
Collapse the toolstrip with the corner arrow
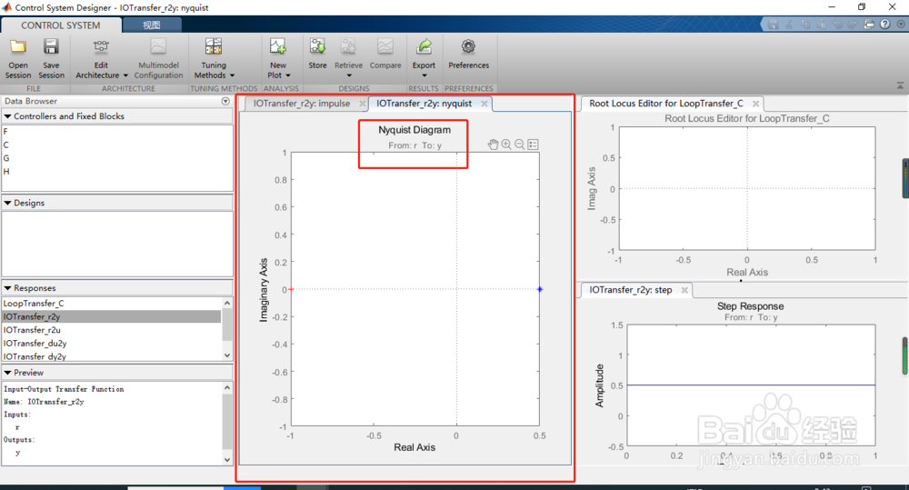900,85
